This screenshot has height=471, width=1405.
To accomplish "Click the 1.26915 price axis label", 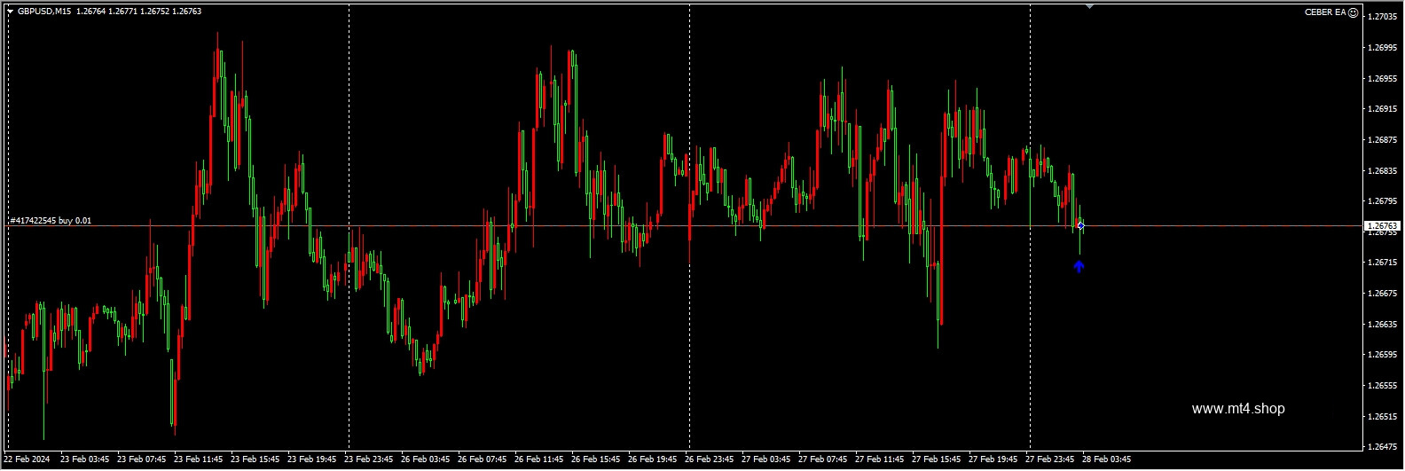I will pyautogui.click(x=1382, y=109).
